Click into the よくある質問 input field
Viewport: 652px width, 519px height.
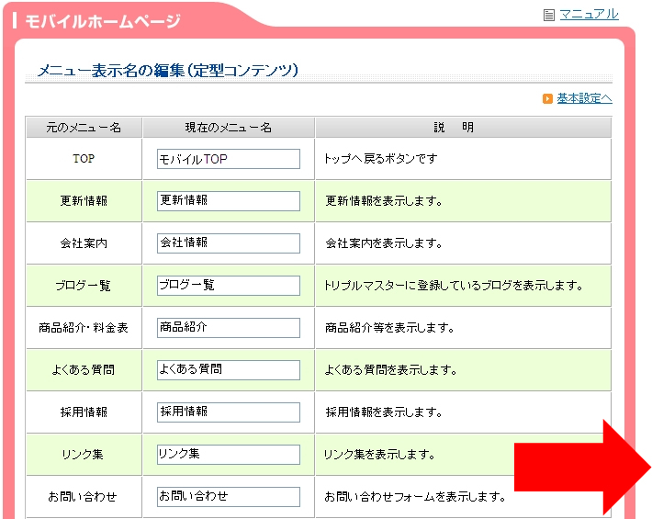(229, 370)
